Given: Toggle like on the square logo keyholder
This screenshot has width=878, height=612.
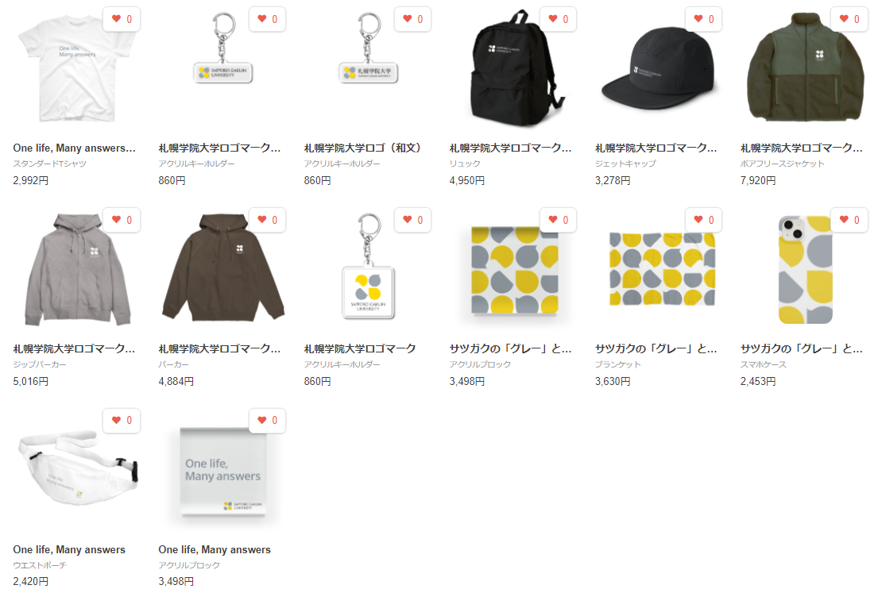Looking at the screenshot, I should tap(412, 220).
